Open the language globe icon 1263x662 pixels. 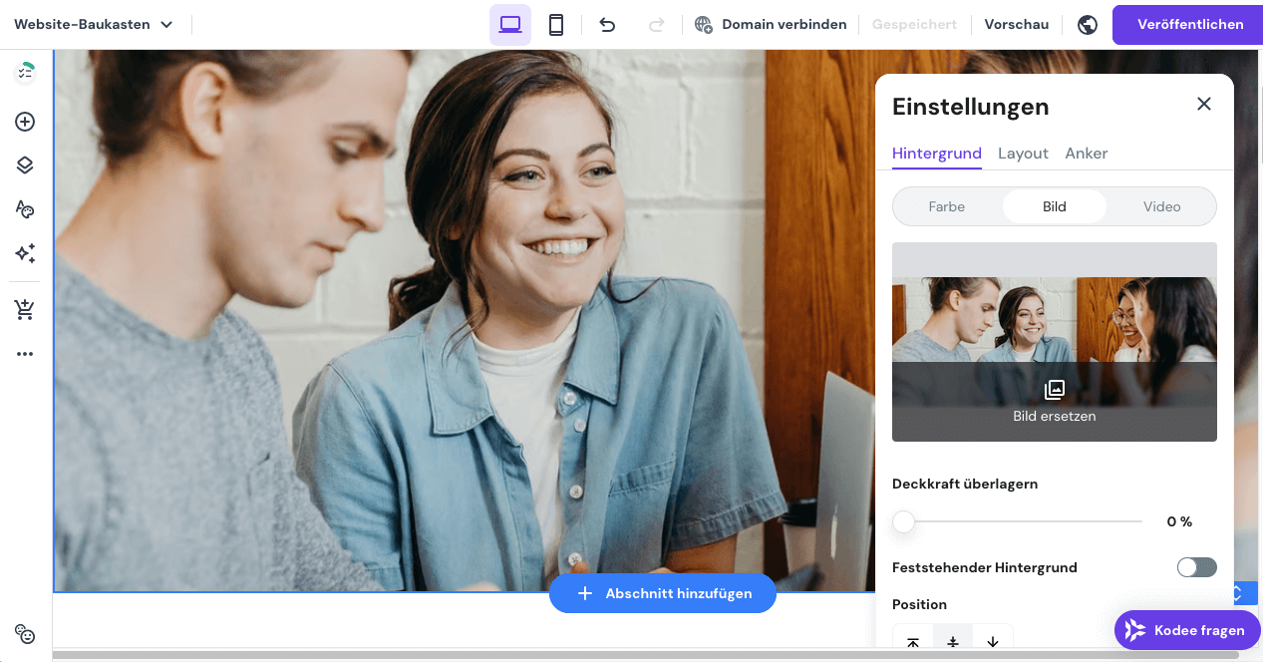click(1088, 25)
